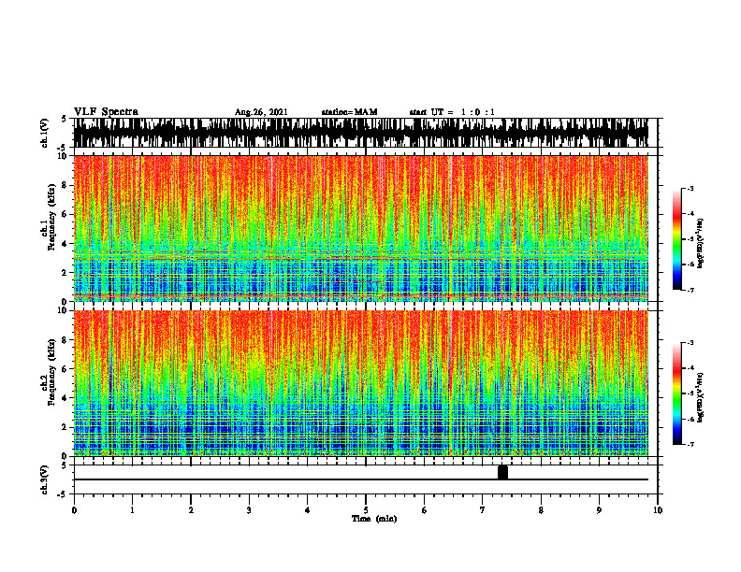This screenshot has height=572, width=741.
Task: Select the "start UT = 1 : 0 : 1" text
Action: click(x=452, y=112)
